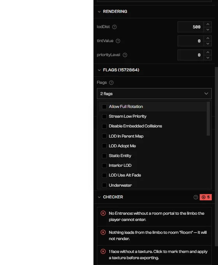Click the side panel's main scrollbar

point(216,157)
